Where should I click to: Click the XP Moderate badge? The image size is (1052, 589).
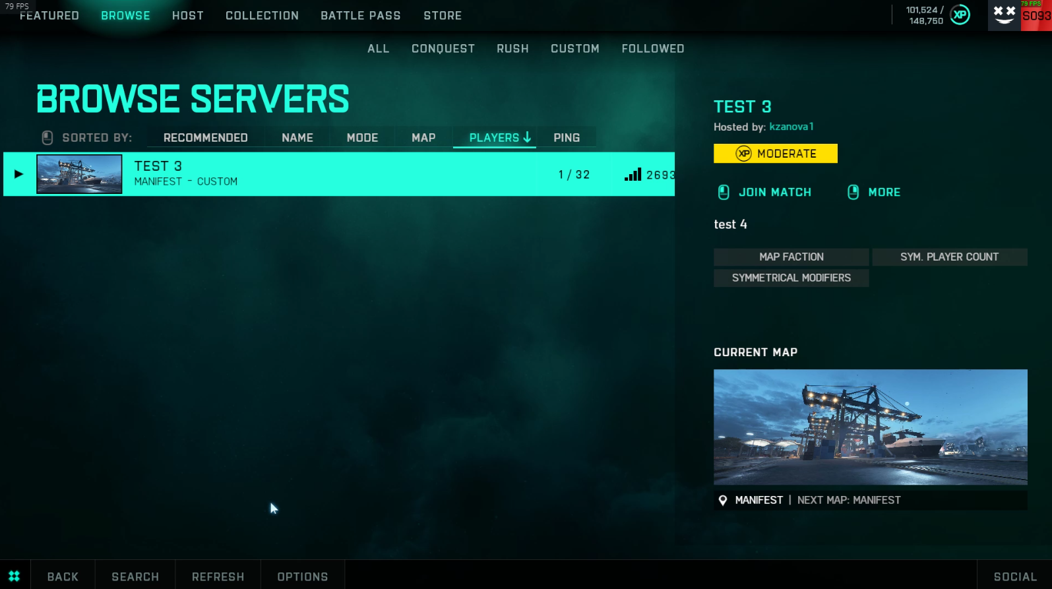(776, 154)
